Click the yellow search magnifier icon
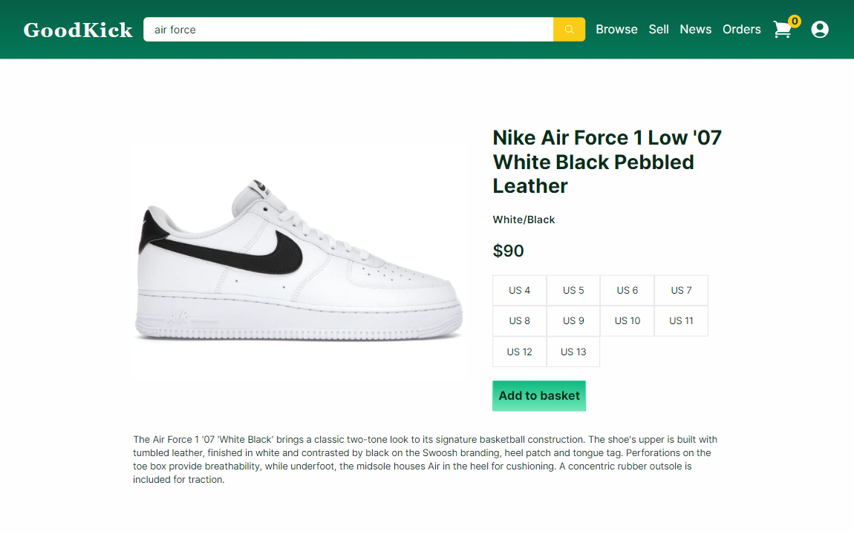The width and height of the screenshot is (854, 534). [569, 30]
